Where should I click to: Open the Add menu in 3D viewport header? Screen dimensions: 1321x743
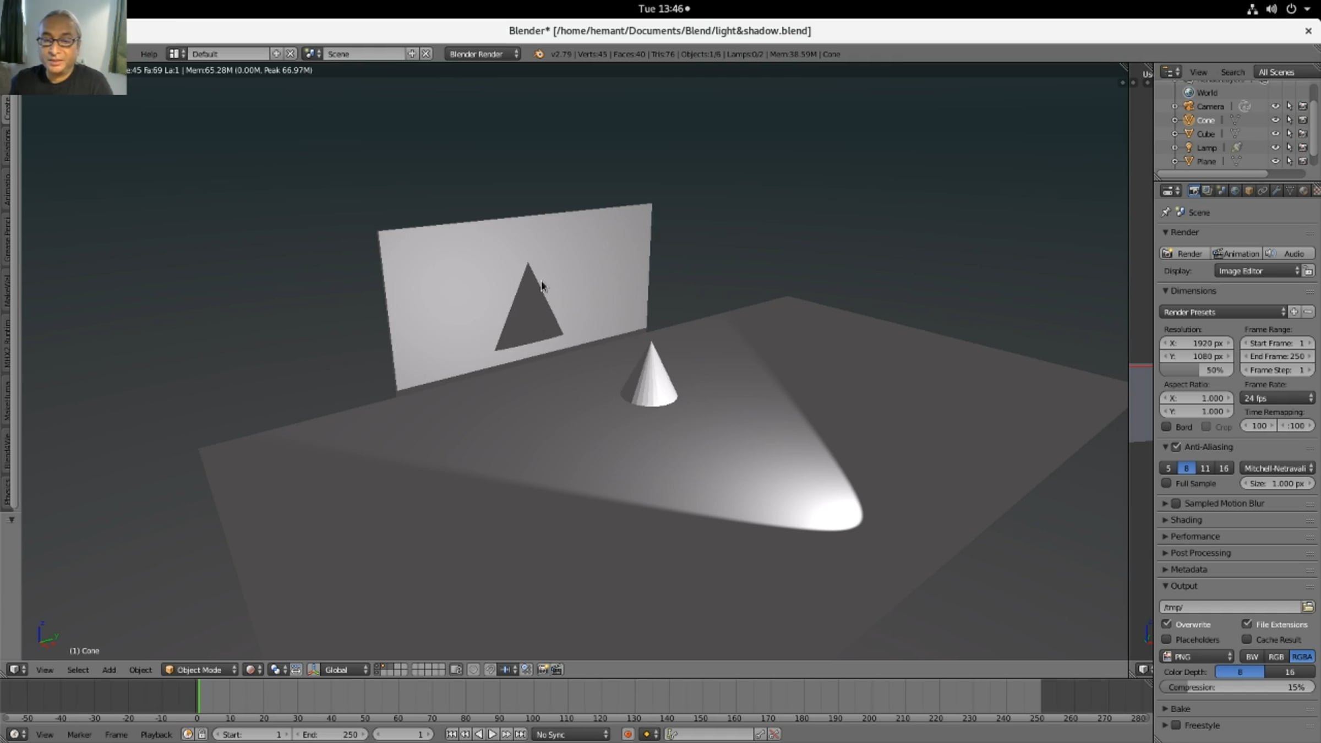(x=109, y=670)
